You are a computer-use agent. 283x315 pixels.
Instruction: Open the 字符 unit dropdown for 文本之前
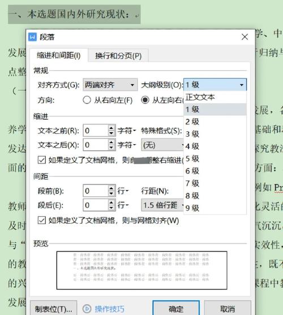(x=127, y=131)
